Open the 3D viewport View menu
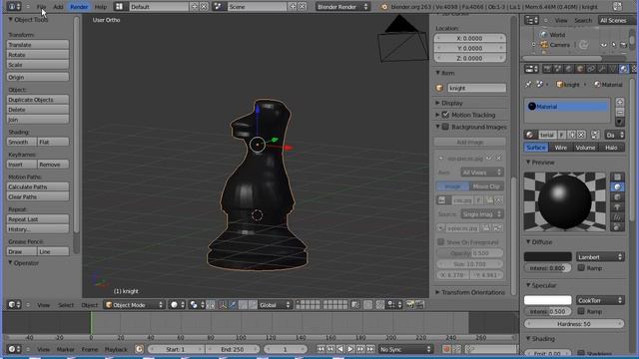The width and height of the screenshot is (639, 359). (44, 305)
